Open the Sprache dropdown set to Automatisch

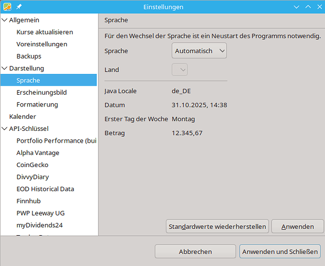200,51
